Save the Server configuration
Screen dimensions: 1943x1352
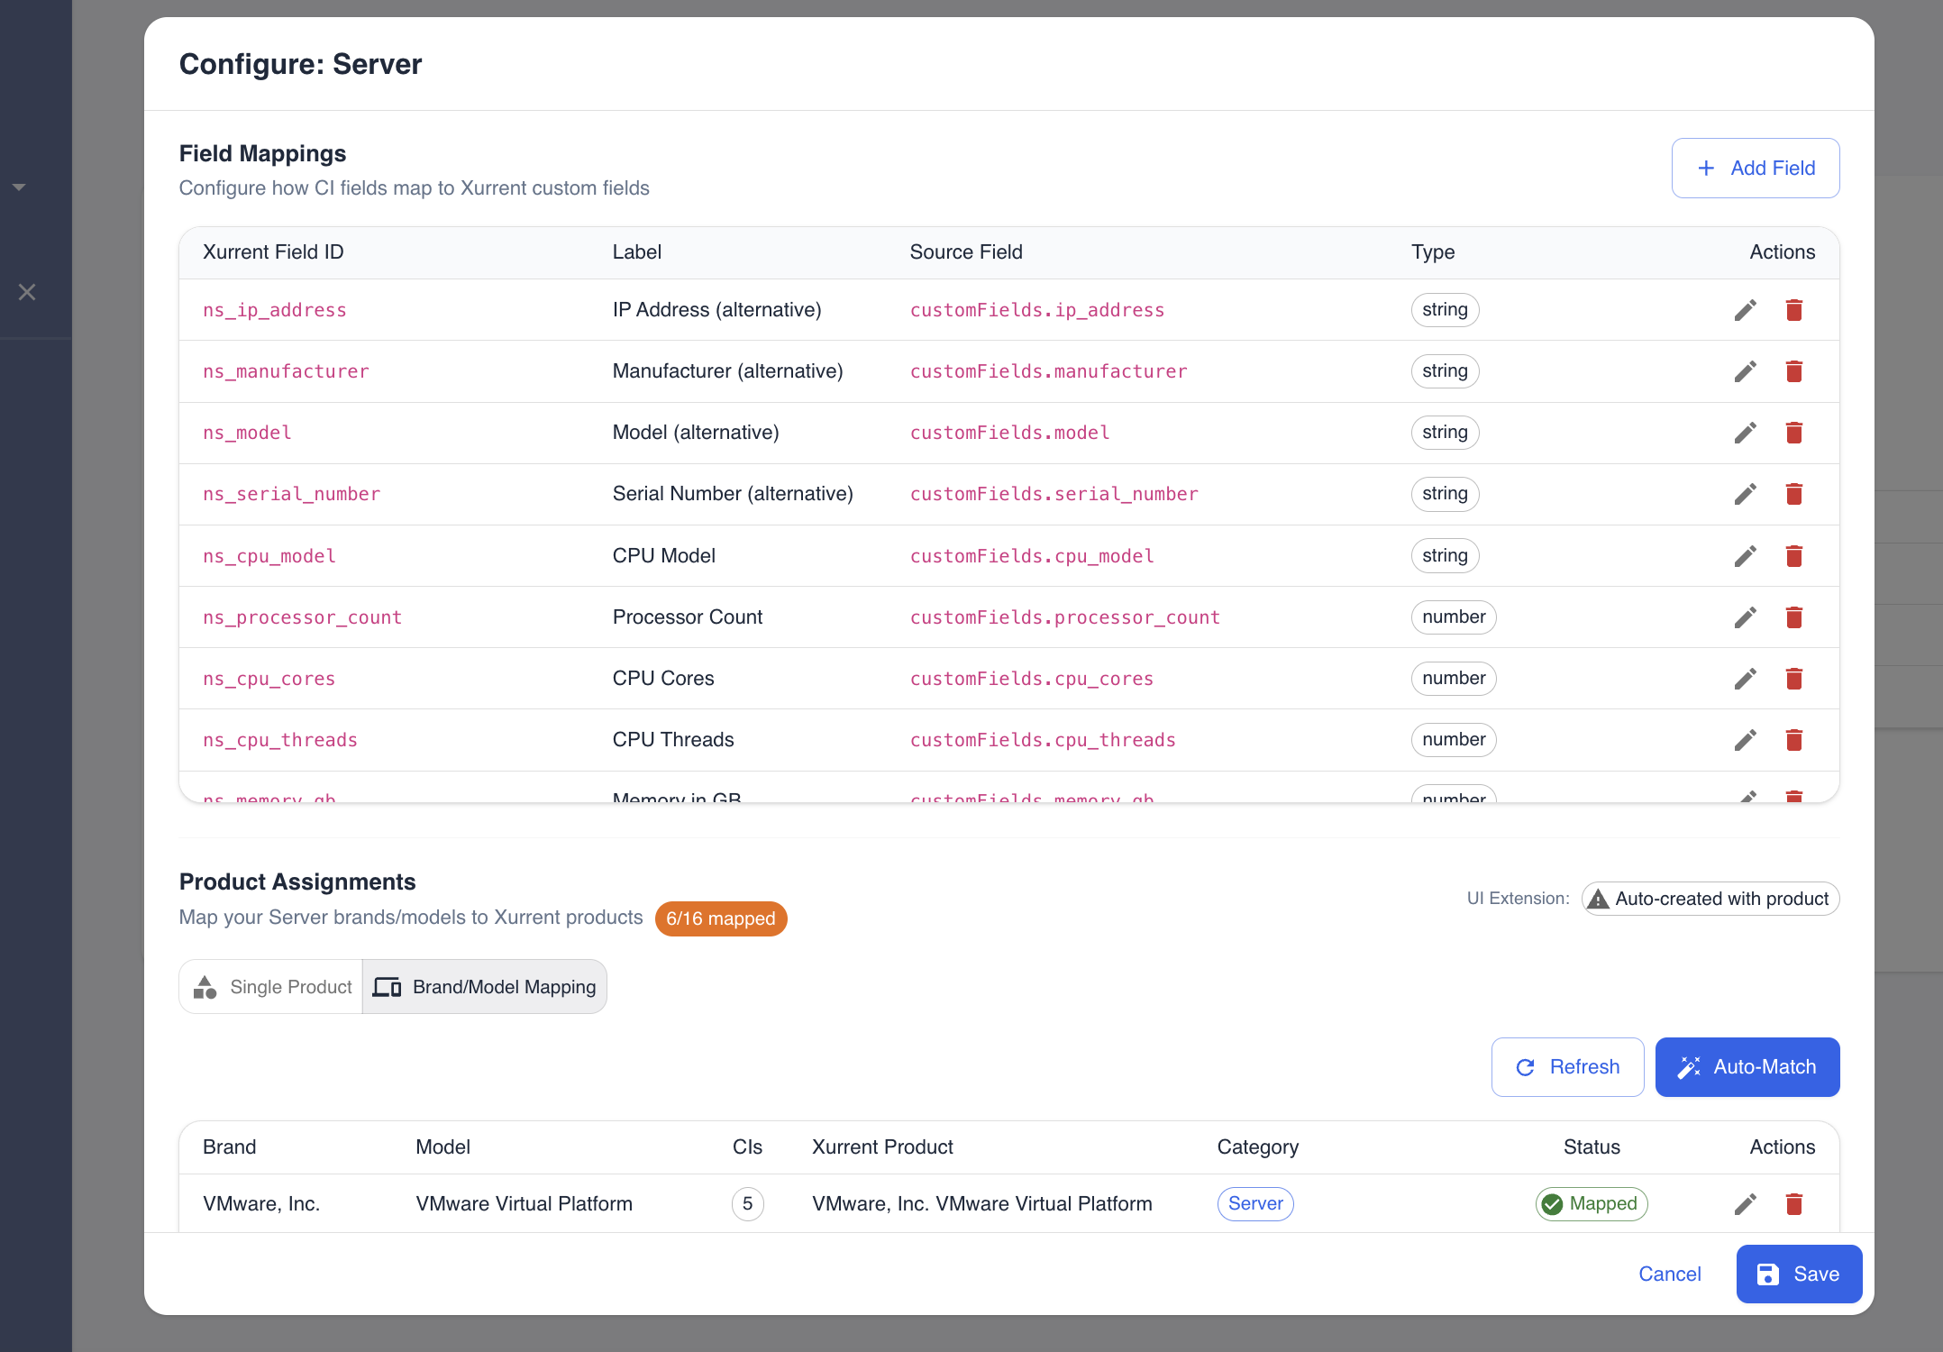pos(1798,1274)
